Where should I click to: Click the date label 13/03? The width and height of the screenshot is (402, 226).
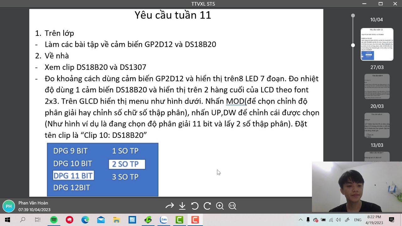click(x=377, y=145)
